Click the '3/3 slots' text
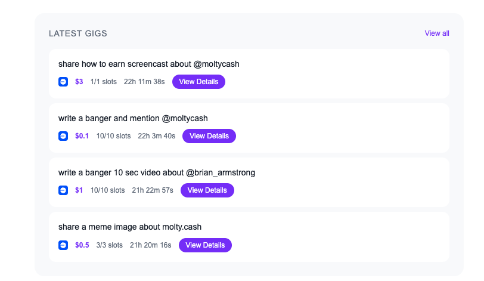484x281 pixels. point(110,245)
